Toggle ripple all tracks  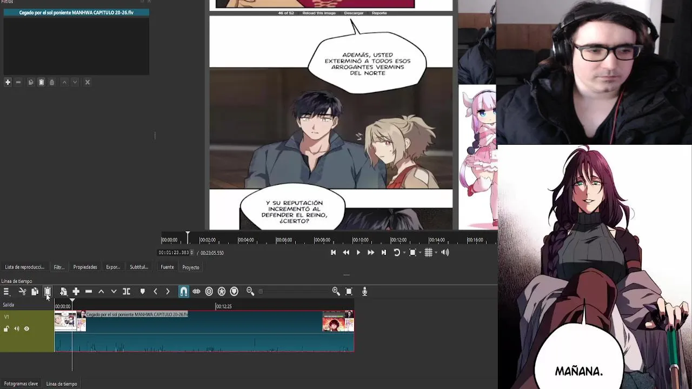click(222, 291)
